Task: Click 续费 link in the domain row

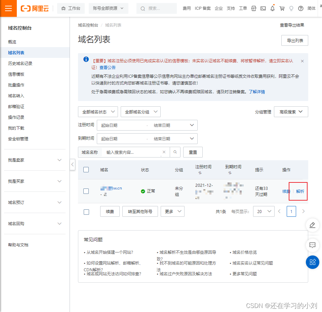Action: pyautogui.click(x=286, y=191)
